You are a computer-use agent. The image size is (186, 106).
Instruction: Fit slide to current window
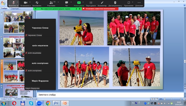click(x=184, y=99)
